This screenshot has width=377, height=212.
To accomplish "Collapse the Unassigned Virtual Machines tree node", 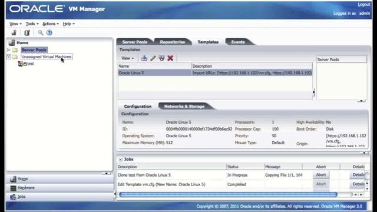I will (8, 57).
